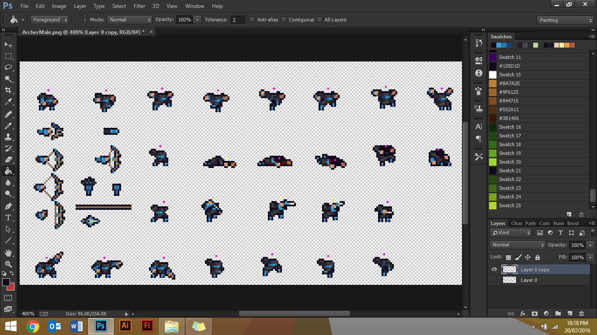Delete layer using trash icon in Layers panel
Screen dimensions: 597x335
pos(581,314)
